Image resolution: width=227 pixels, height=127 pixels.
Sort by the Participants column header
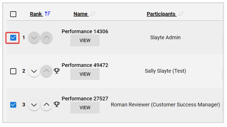coord(161,14)
